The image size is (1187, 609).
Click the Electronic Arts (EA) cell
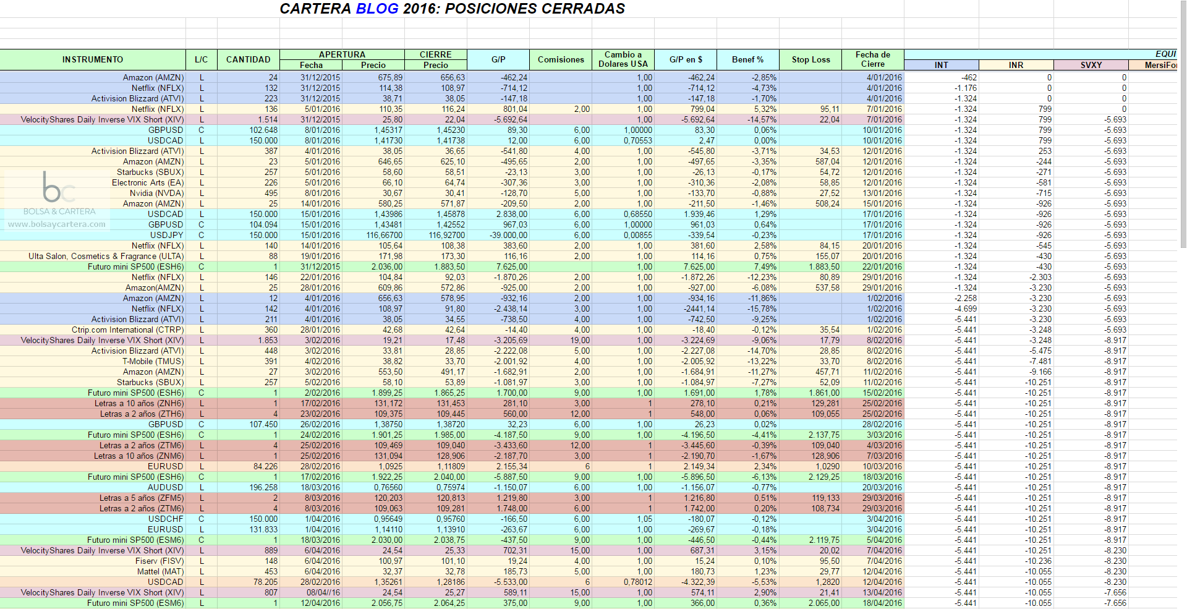click(x=93, y=182)
